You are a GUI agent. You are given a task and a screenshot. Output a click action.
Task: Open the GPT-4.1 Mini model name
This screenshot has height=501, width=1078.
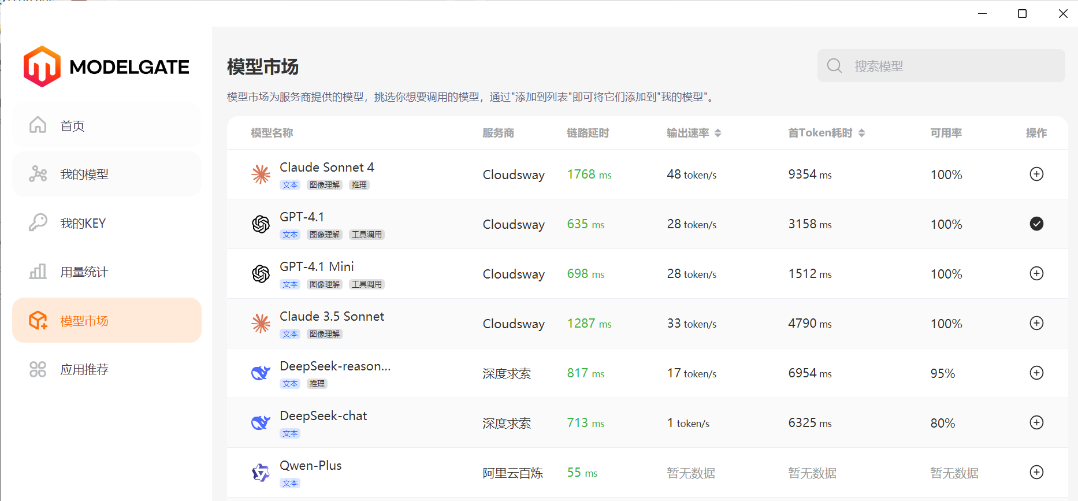point(317,266)
